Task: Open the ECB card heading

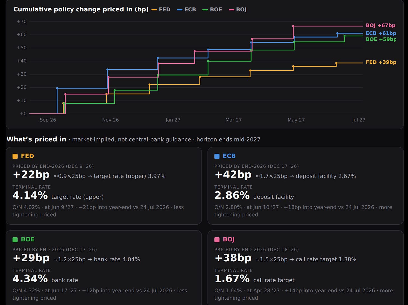Action: pos(229,156)
